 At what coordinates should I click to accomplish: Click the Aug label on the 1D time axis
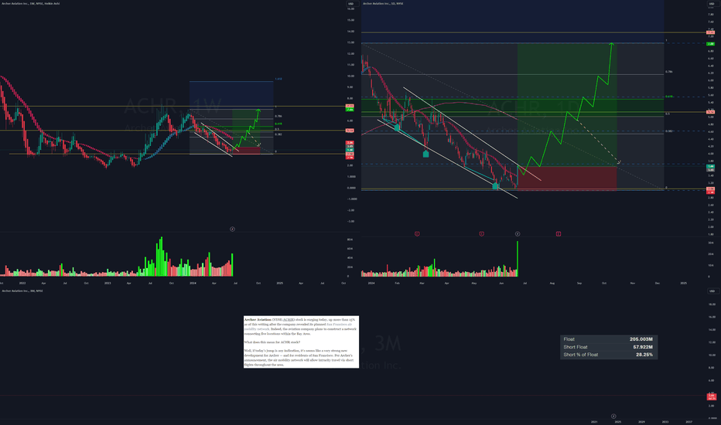pyautogui.click(x=552, y=283)
